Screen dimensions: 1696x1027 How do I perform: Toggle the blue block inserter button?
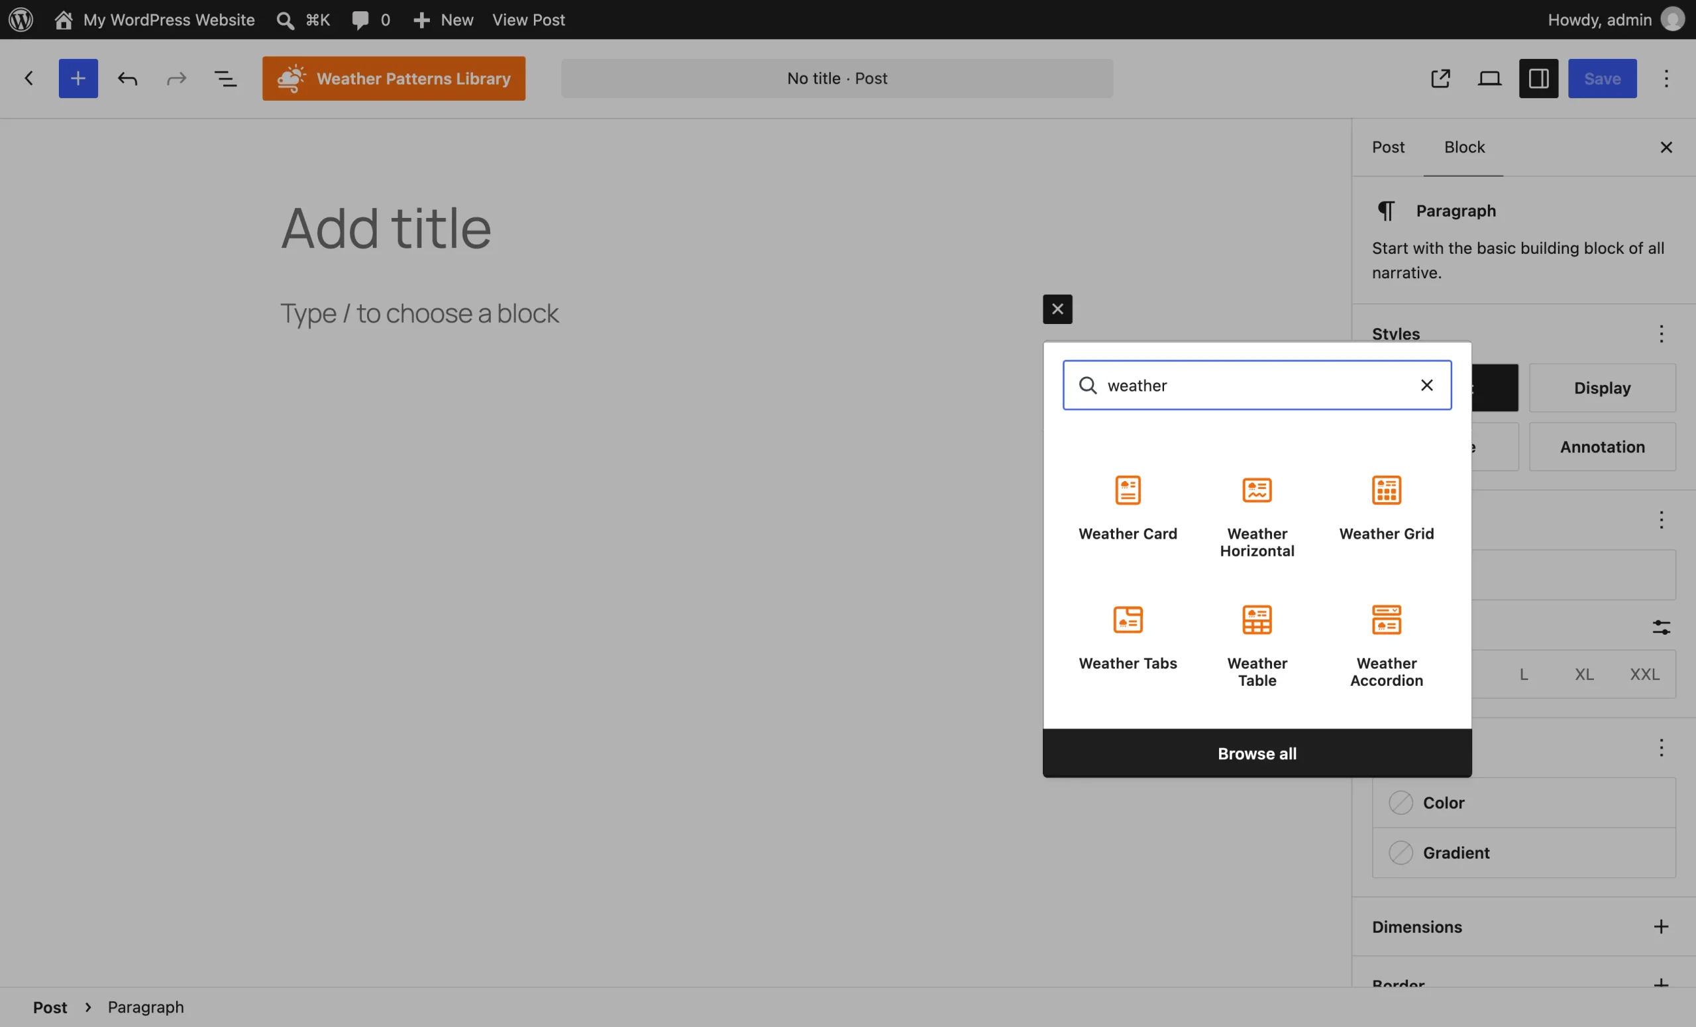click(78, 78)
